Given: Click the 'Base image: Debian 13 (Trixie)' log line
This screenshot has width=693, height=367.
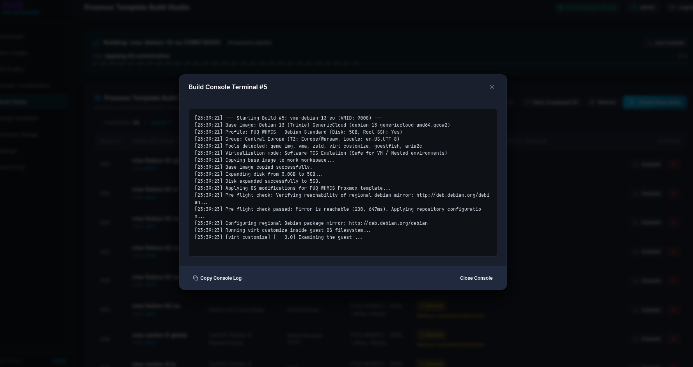Looking at the screenshot, I should coord(322,125).
